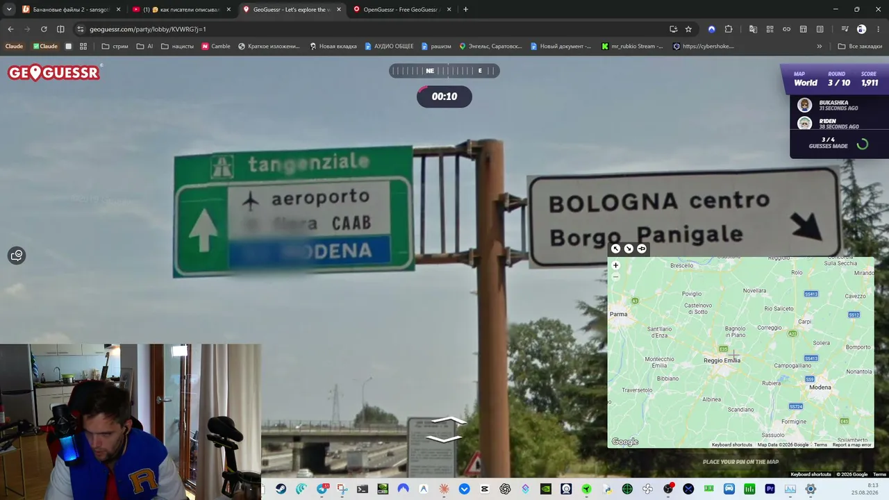
Task: Open the Camble bookmark
Action: [215, 47]
